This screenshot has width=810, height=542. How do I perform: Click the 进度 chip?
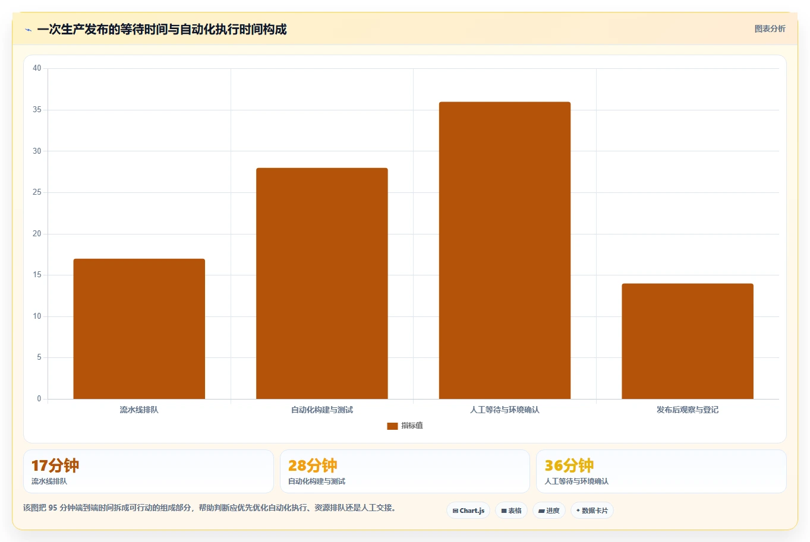click(x=549, y=511)
